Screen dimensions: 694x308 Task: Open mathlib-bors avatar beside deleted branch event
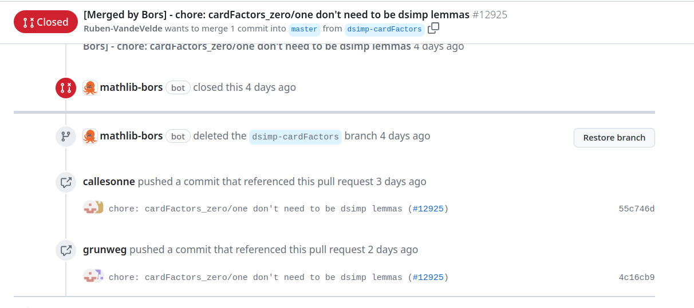click(x=90, y=136)
